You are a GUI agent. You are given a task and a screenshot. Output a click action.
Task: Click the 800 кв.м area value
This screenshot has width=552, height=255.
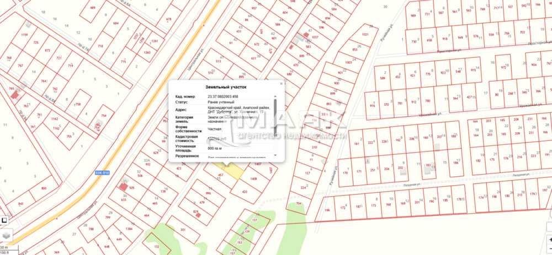[x=215, y=149]
